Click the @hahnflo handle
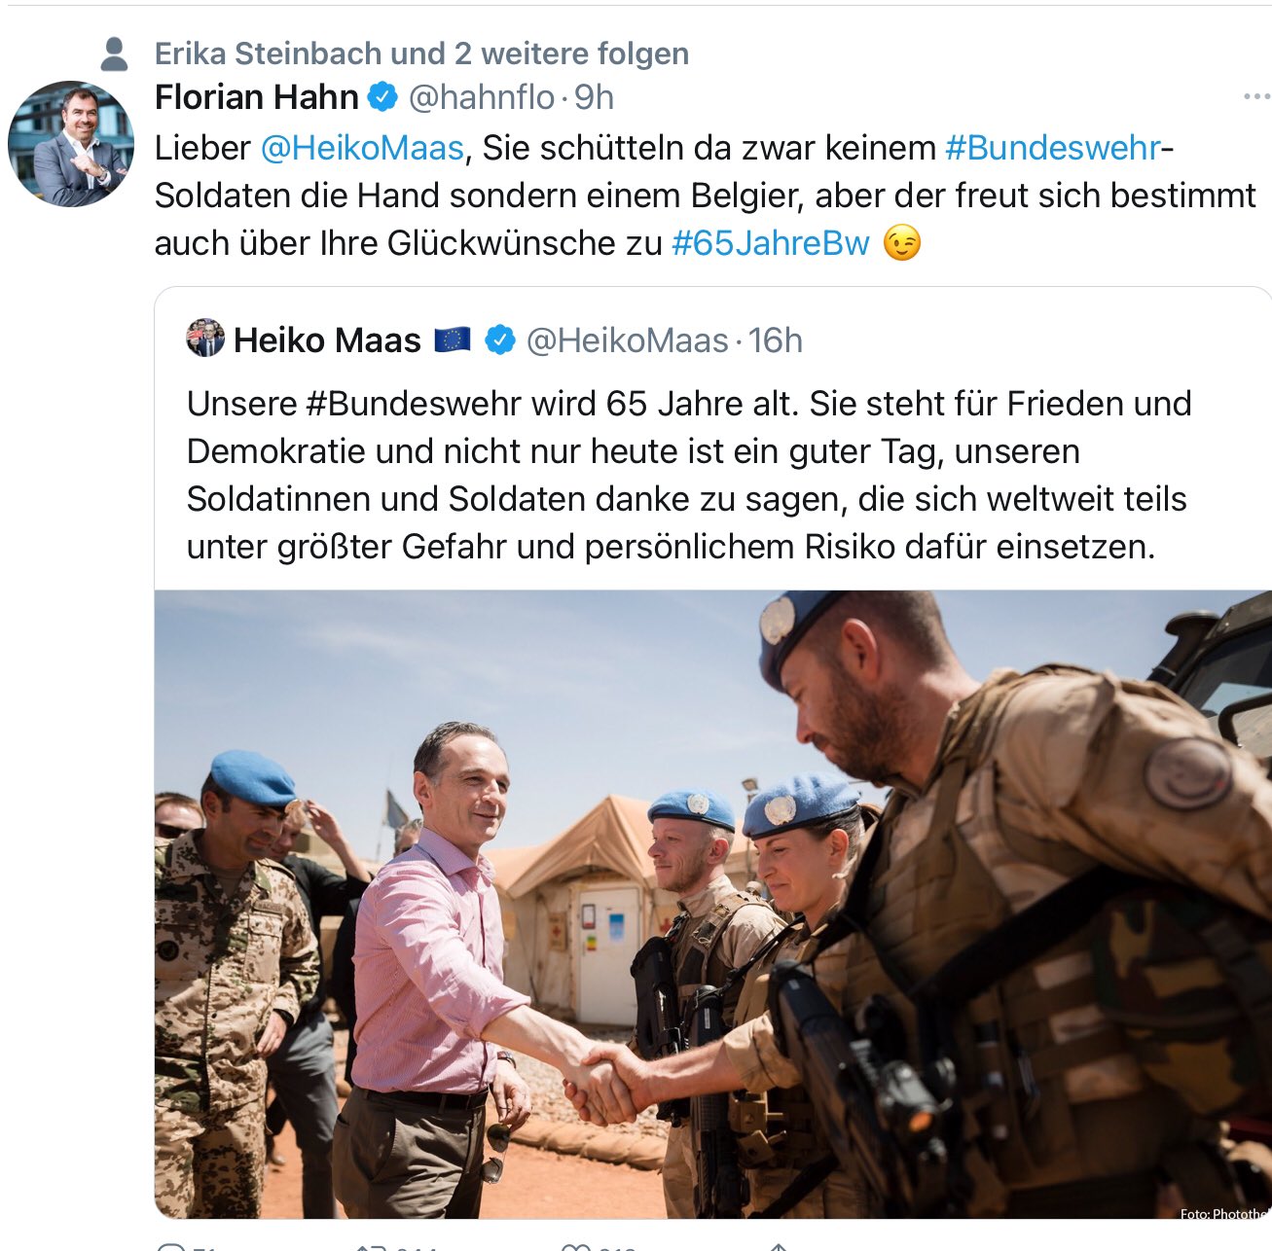1272x1251 pixels. (x=482, y=97)
